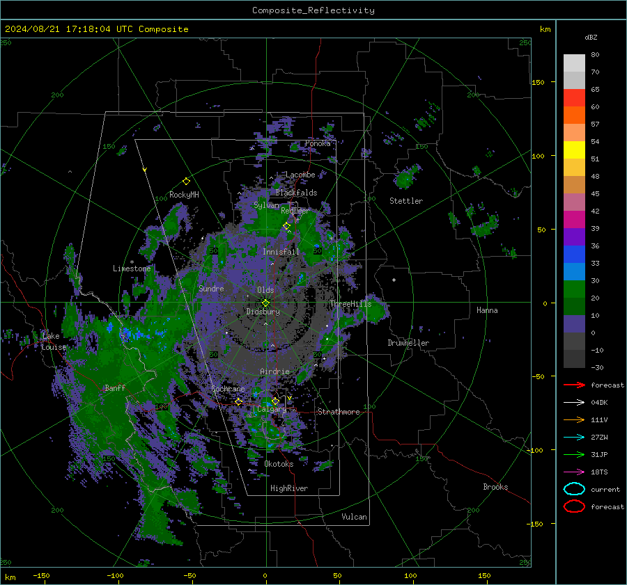Image resolution: width=627 pixels, height=585 pixels.
Task: Click the Cochrane label
Action: coord(228,389)
